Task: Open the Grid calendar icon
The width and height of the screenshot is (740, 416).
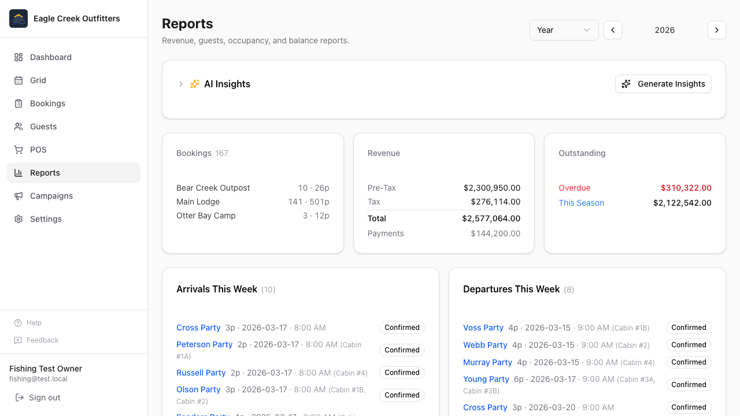Action: click(x=18, y=80)
